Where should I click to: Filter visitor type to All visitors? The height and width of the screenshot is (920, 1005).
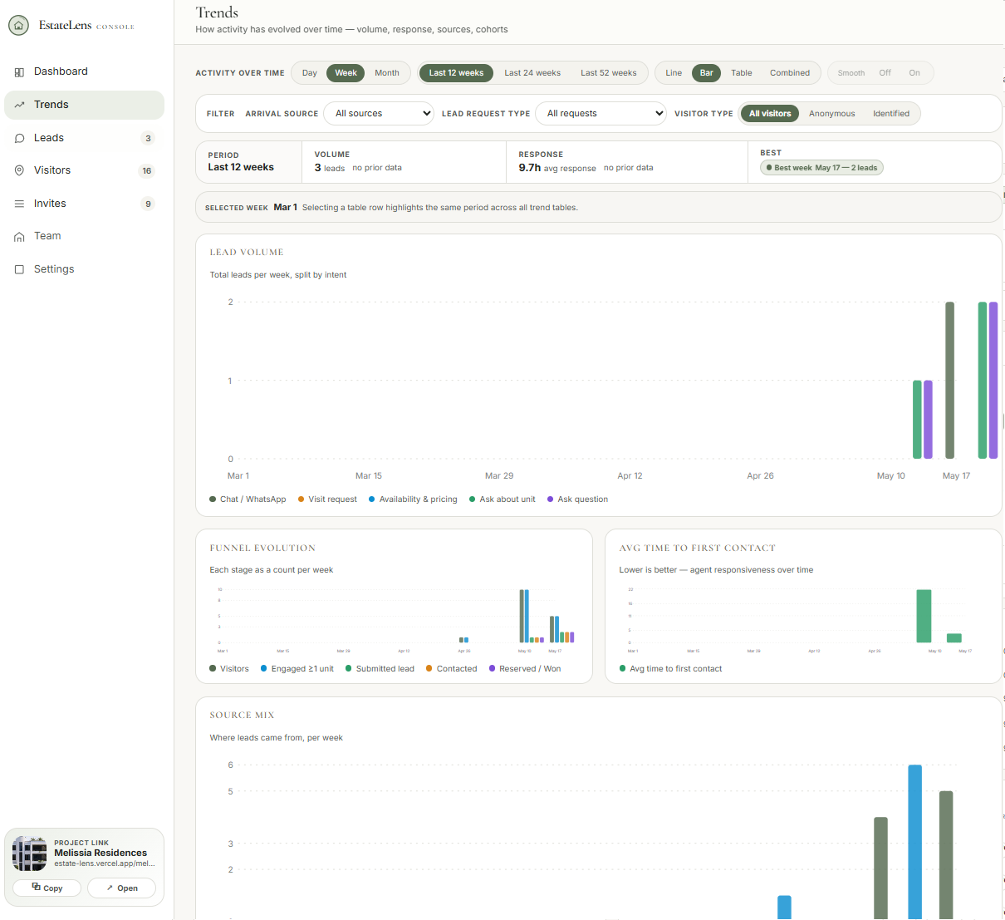[770, 114]
